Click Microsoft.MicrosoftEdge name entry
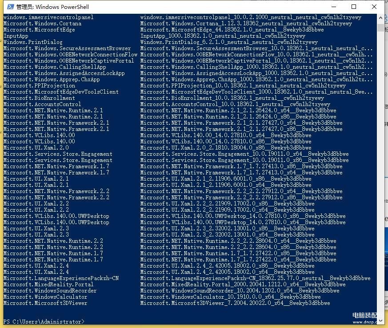Image resolution: width=388 pixels, height=328 pixels. click(39, 30)
